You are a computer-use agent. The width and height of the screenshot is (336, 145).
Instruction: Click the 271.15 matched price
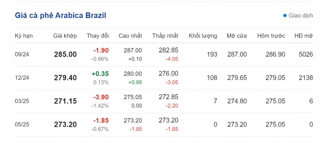coord(65,101)
